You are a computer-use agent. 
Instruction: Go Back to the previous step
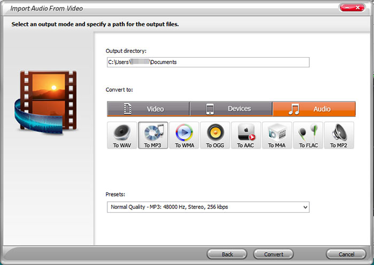pyautogui.click(x=227, y=254)
